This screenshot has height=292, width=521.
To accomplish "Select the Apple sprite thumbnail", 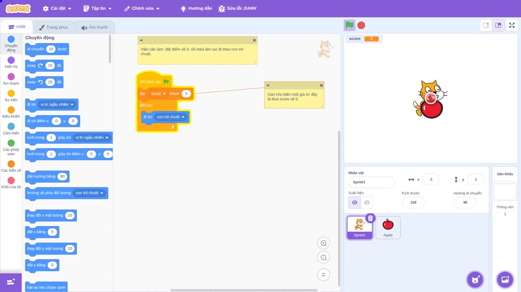I will (388, 227).
